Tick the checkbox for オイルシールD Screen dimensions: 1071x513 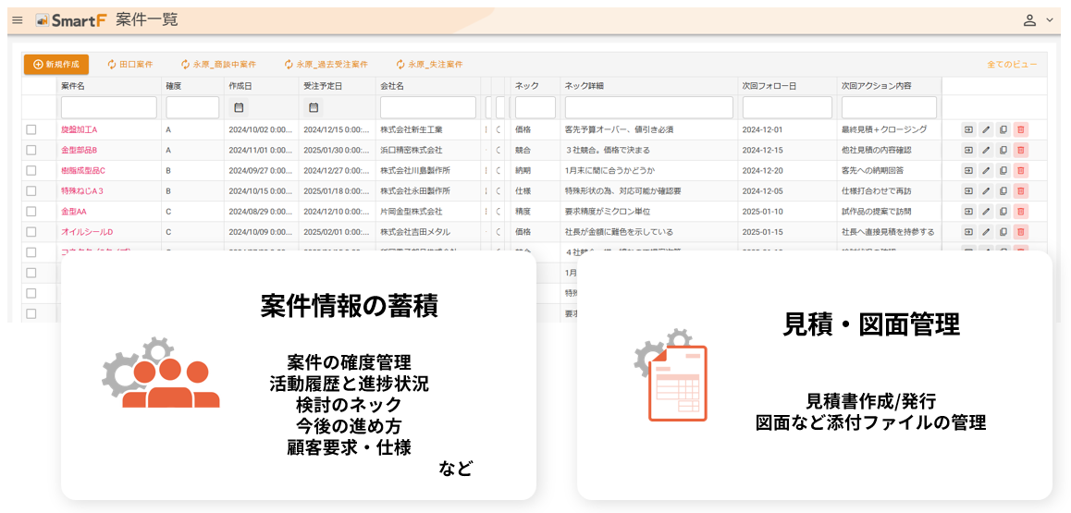[31, 232]
